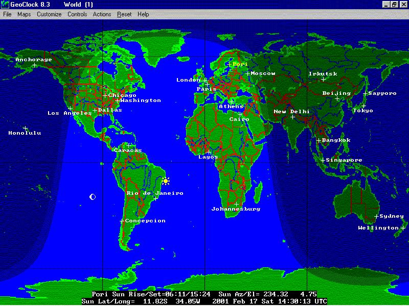Click the Paris city label
Viewport: 409px width, 306px height.
click(207, 89)
